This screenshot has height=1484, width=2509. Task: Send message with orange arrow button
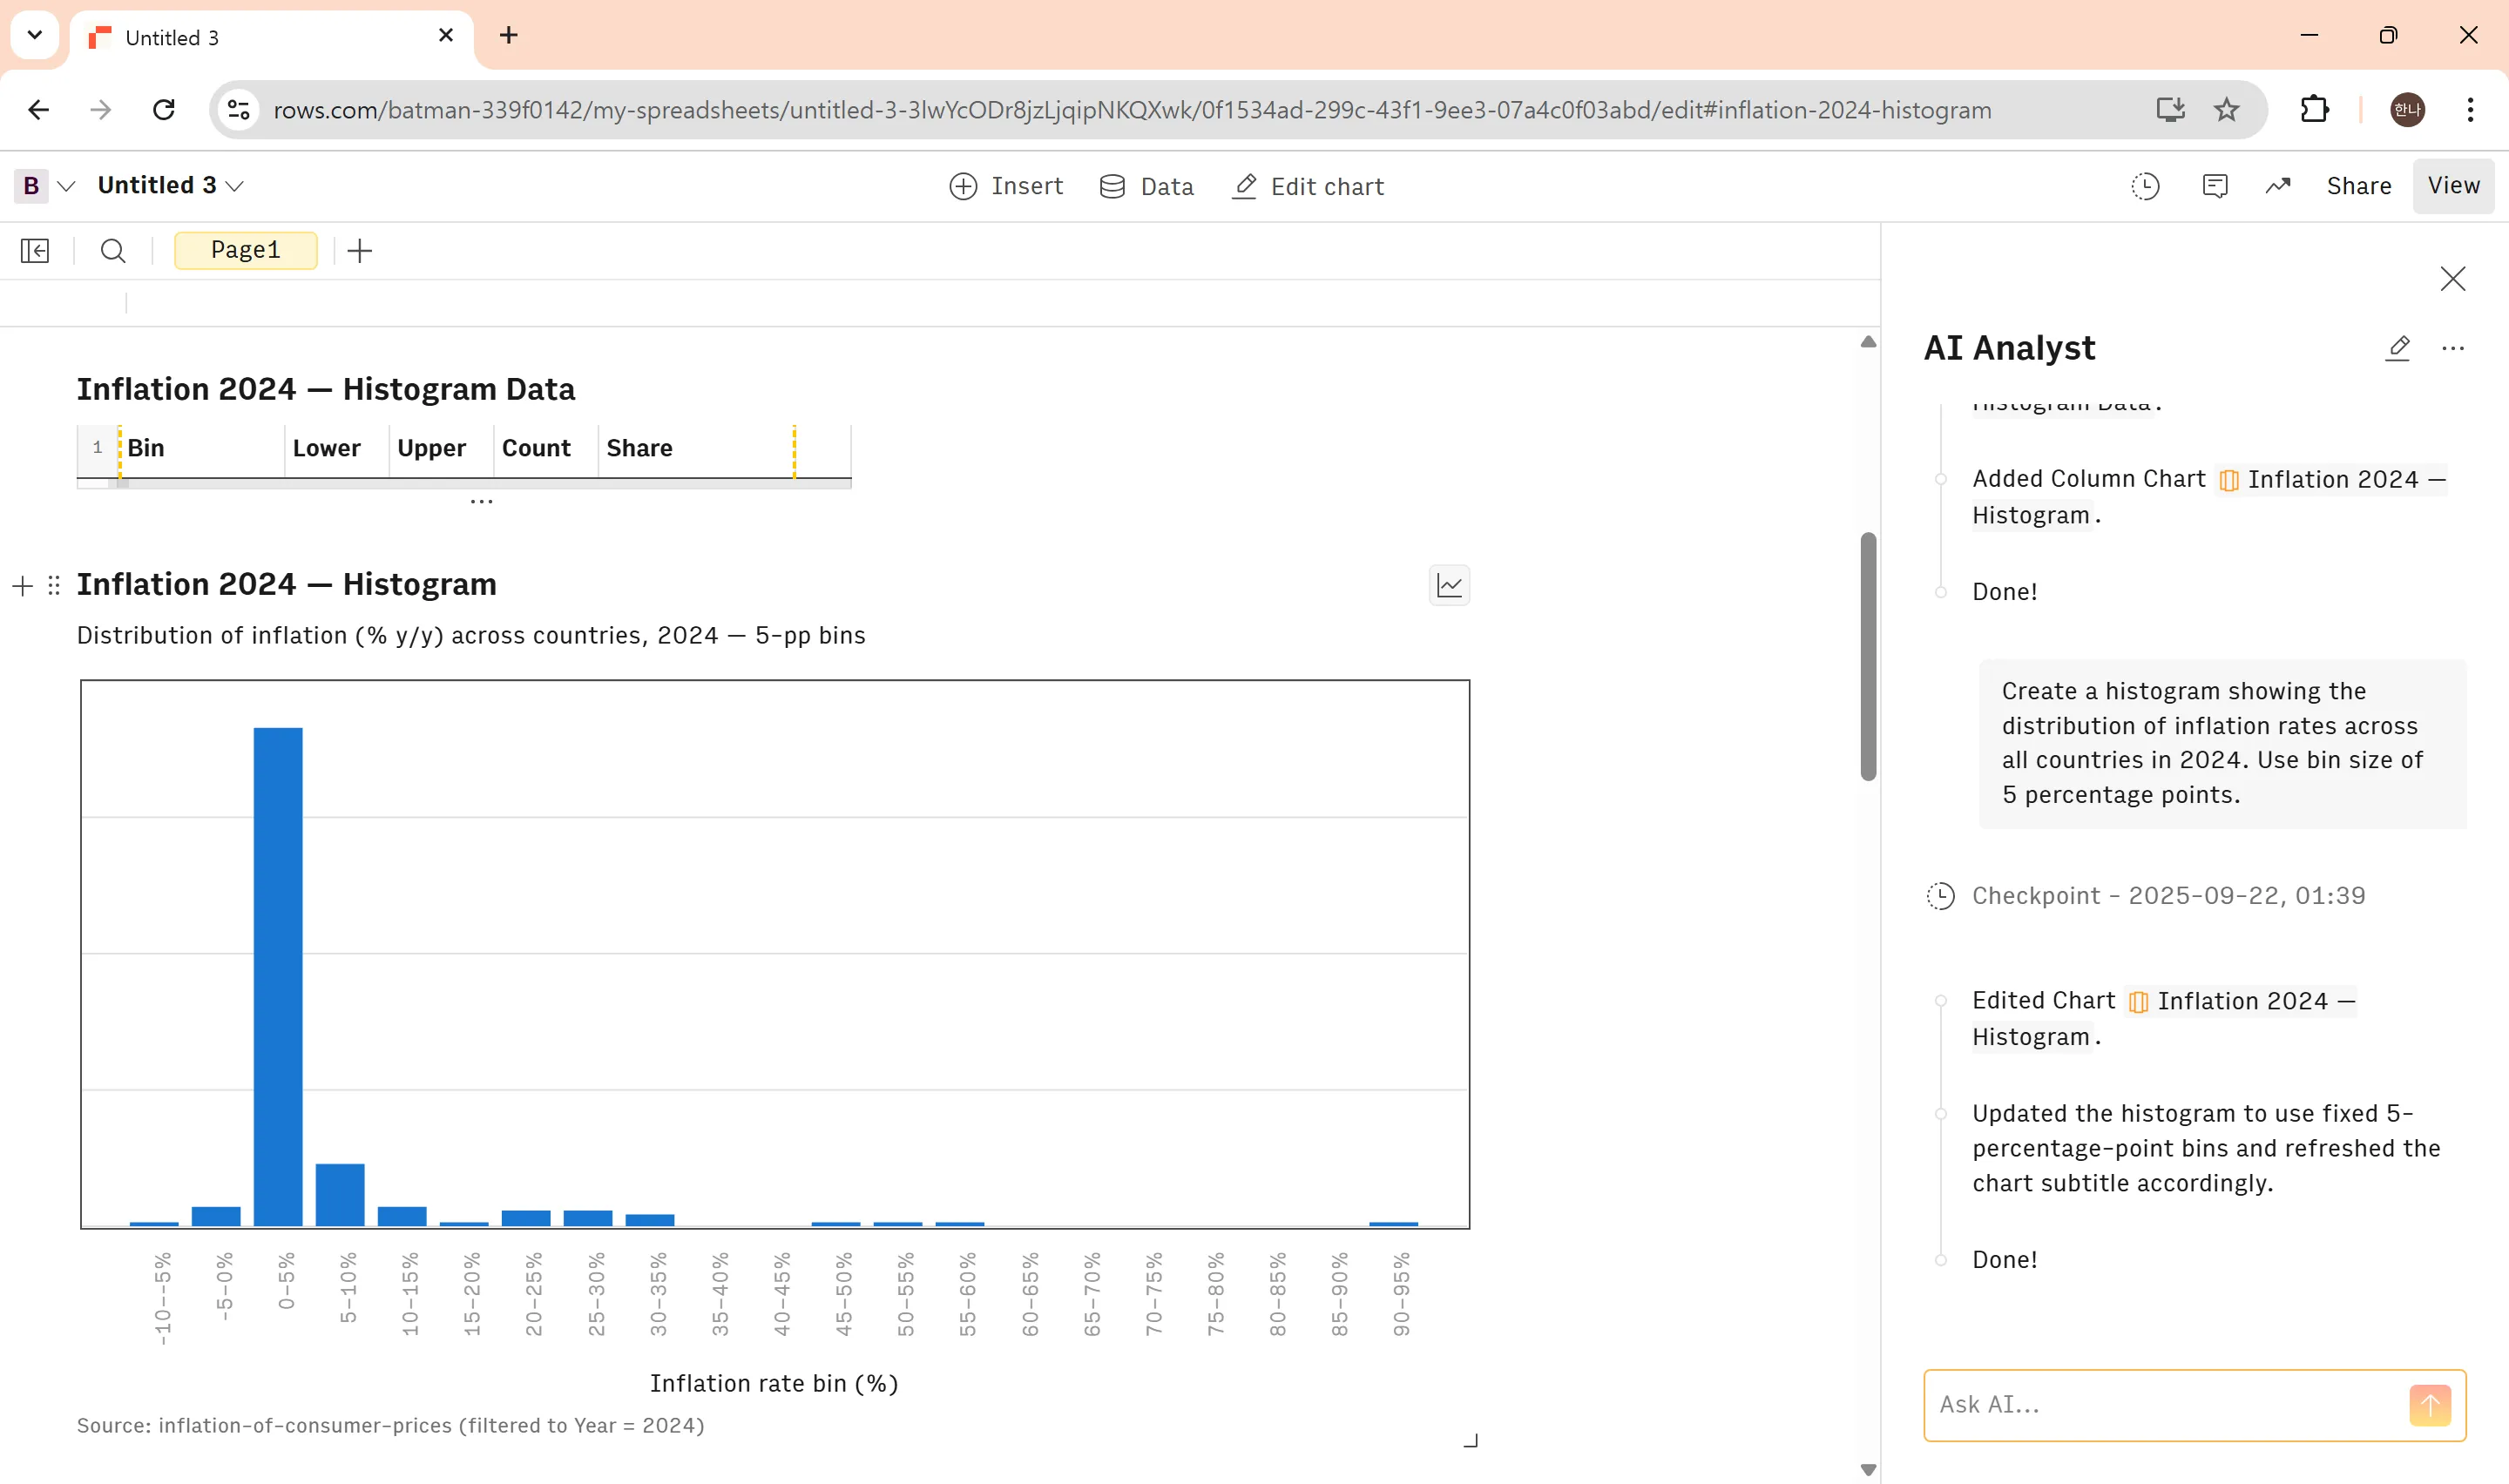click(2429, 1404)
